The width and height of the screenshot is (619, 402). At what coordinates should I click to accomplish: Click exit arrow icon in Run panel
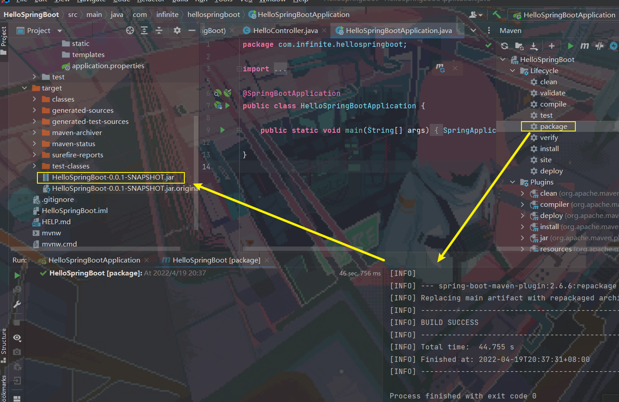17,381
